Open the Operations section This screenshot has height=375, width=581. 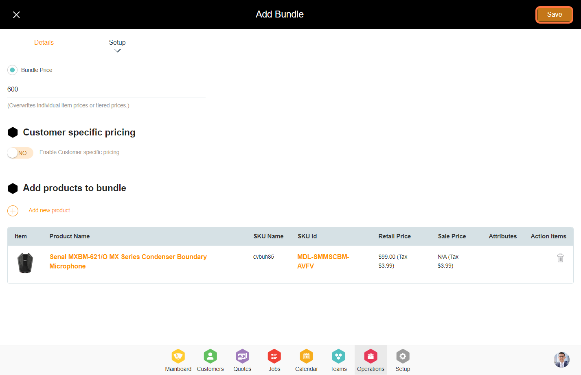[x=371, y=360]
